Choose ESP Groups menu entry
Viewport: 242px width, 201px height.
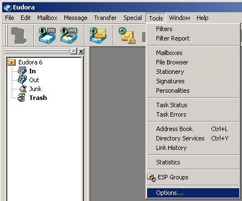193,177
